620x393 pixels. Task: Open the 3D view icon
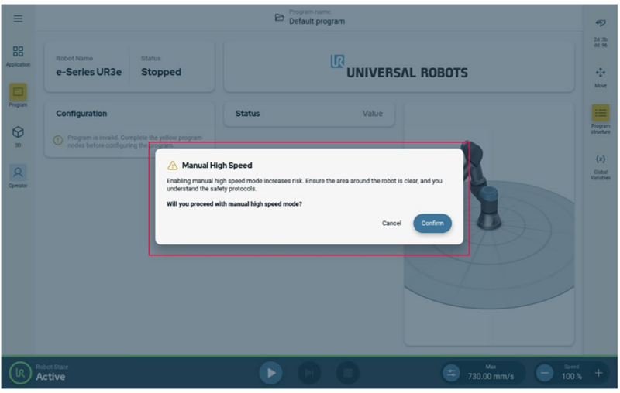pos(18,135)
